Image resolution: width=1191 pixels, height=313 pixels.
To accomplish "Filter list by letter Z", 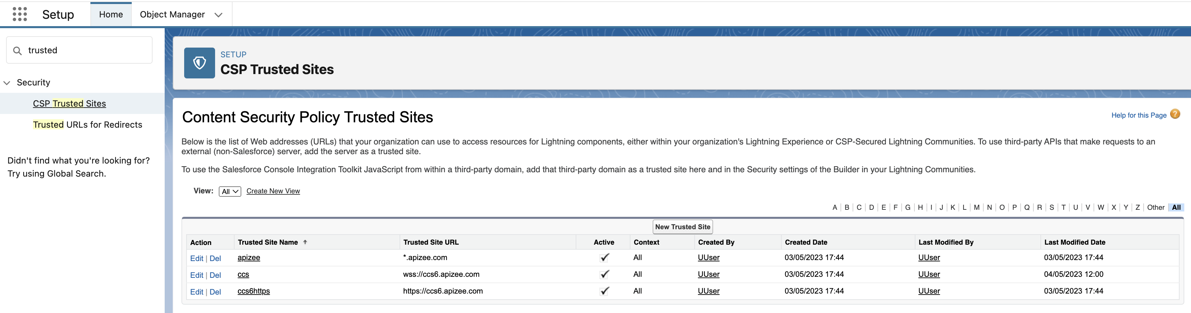I will coord(1137,207).
